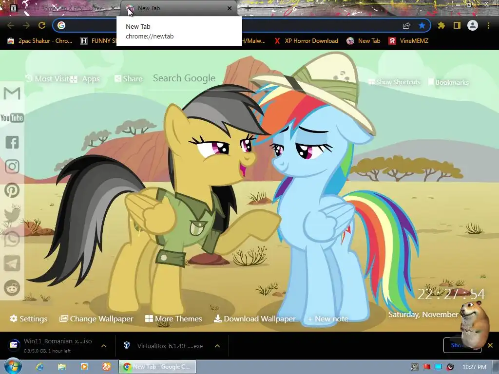Click the Share button
Viewport: 499px width, 374px height.
pyautogui.click(x=129, y=78)
